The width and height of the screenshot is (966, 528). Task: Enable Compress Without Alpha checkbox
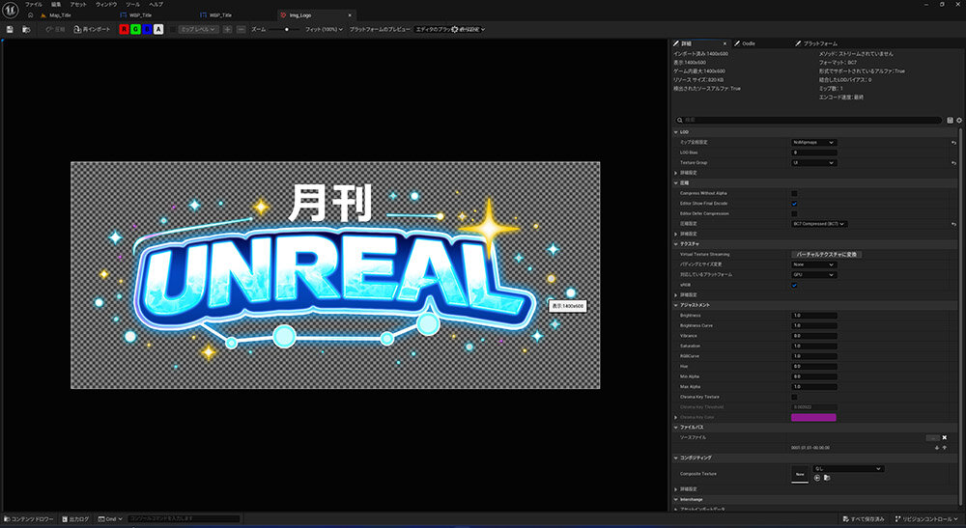click(x=795, y=193)
